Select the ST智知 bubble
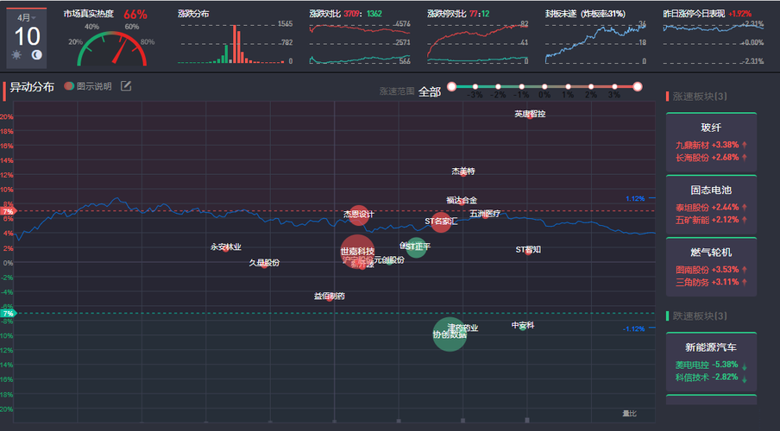This screenshot has height=431, width=780. coord(528,252)
